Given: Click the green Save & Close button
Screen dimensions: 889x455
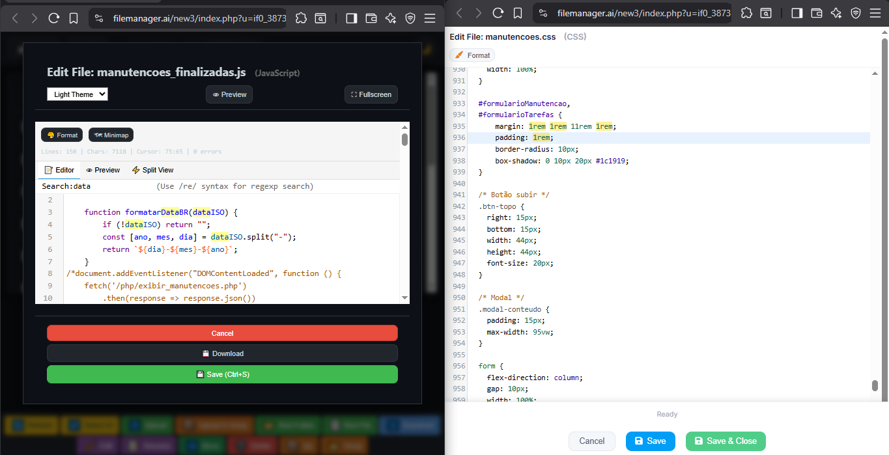Looking at the screenshot, I should click(x=726, y=441).
